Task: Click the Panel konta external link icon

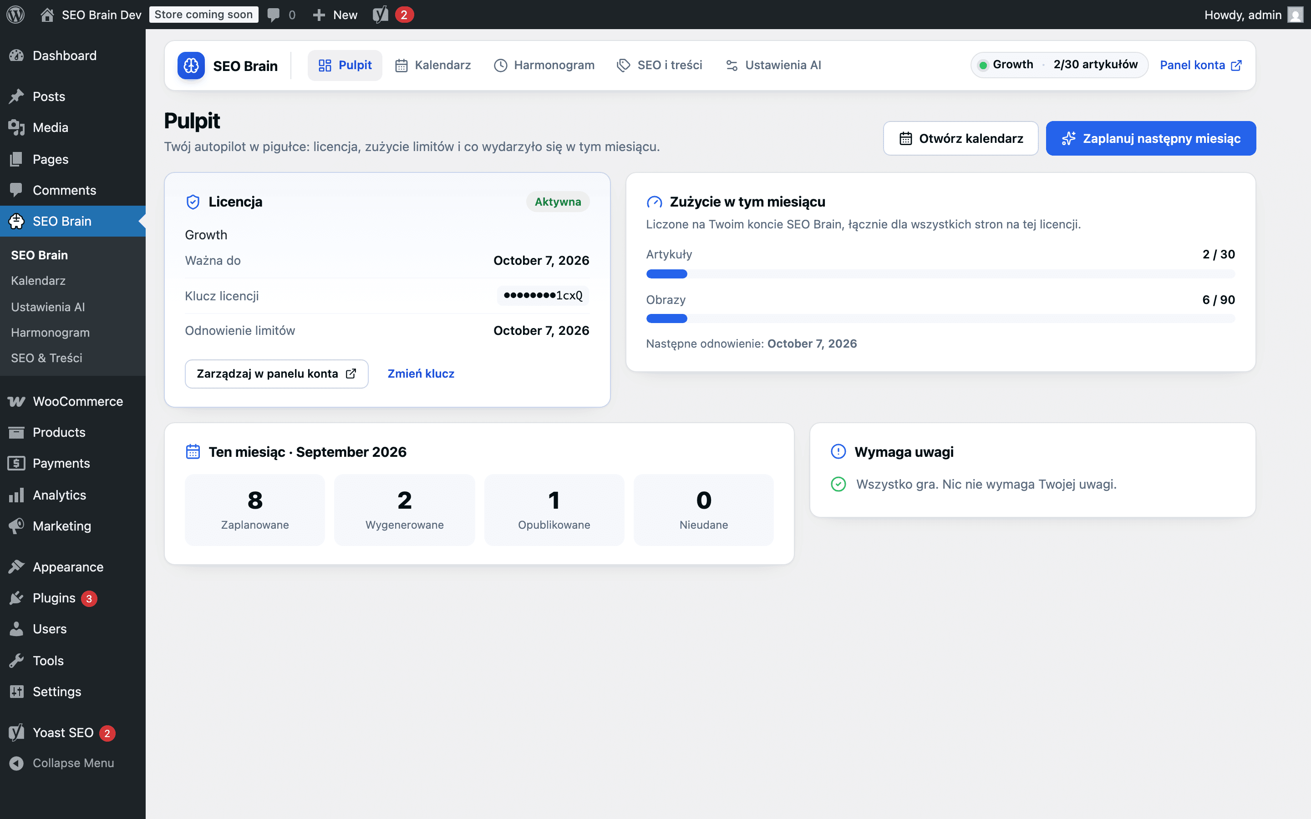Action: pyautogui.click(x=1236, y=66)
